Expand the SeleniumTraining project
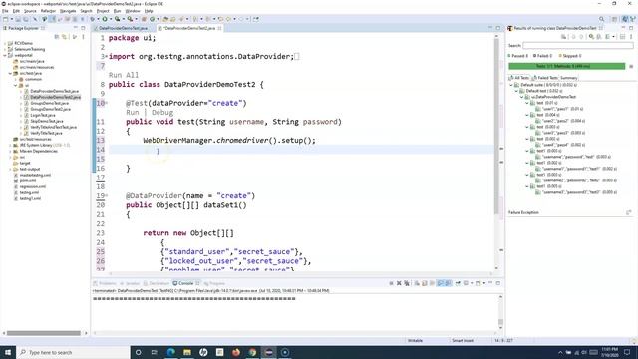Image resolution: width=638 pixels, height=359 pixels. (5, 49)
